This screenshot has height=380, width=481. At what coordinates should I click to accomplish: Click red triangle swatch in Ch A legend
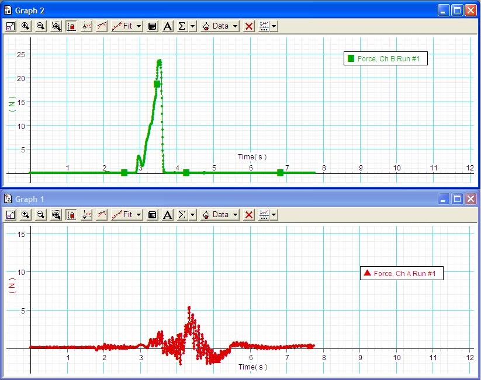click(367, 273)
